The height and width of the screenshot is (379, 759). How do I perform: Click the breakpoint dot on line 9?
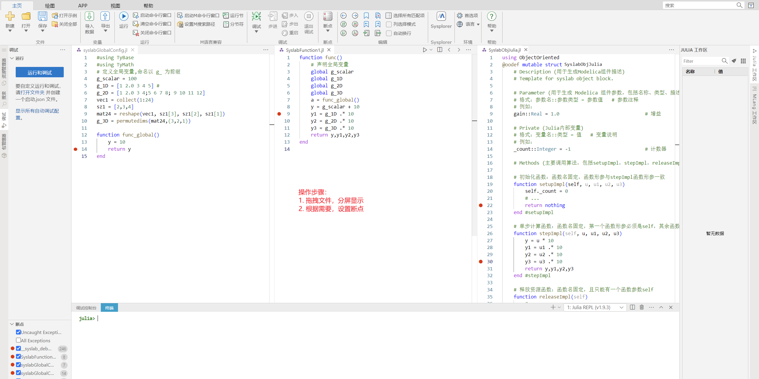pyautogui.click(x=279, y=114)
